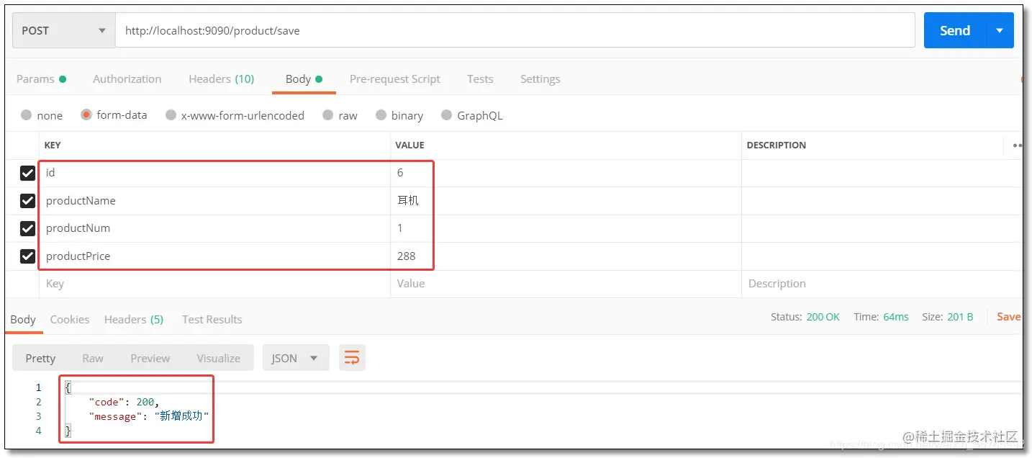Open the response Headers (5) tab
This screenshot has width=1032, height=458.
tap(134, 320)
